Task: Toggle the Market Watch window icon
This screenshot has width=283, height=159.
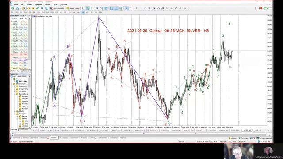Action: click(x=24, y=8)
